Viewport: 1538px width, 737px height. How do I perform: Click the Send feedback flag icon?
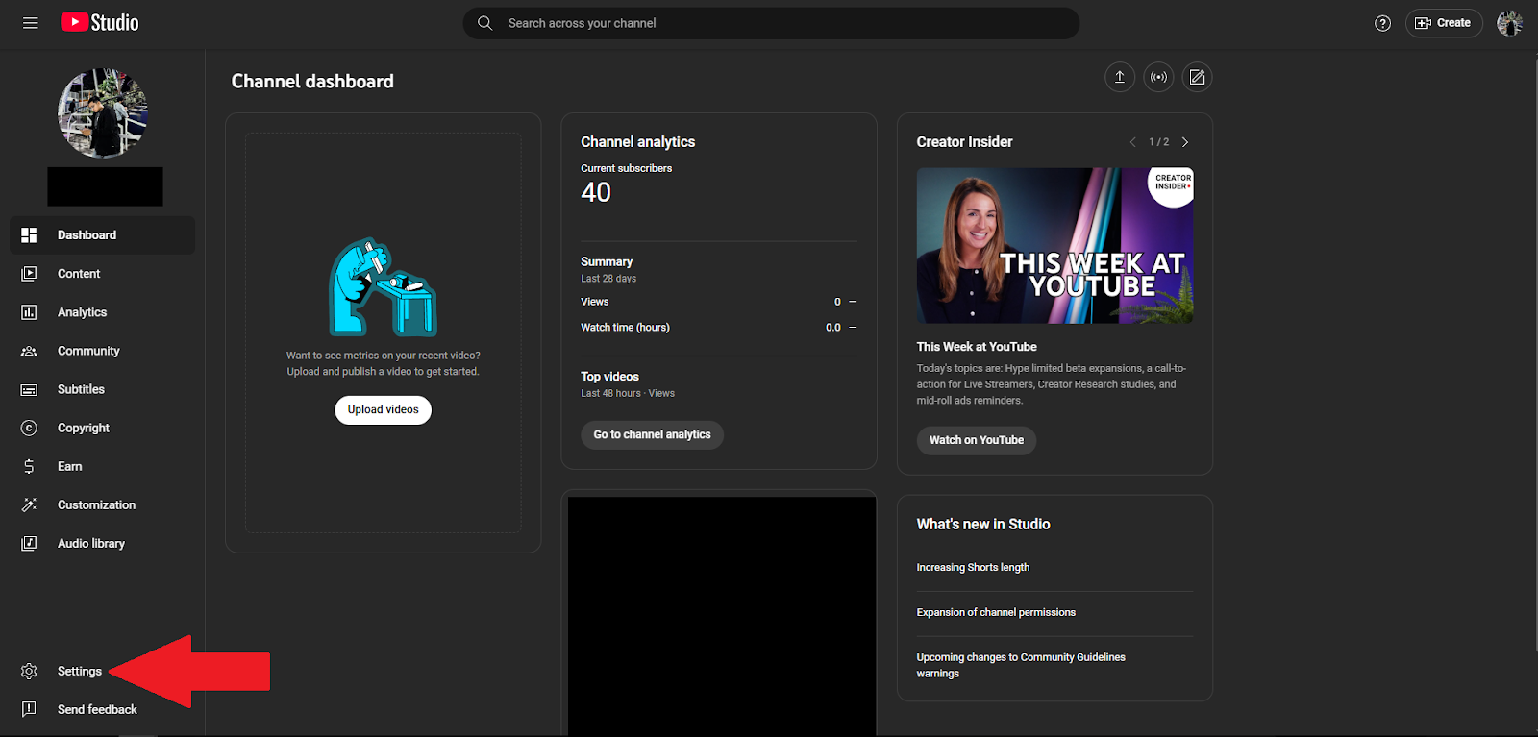(x=29, y=709)
